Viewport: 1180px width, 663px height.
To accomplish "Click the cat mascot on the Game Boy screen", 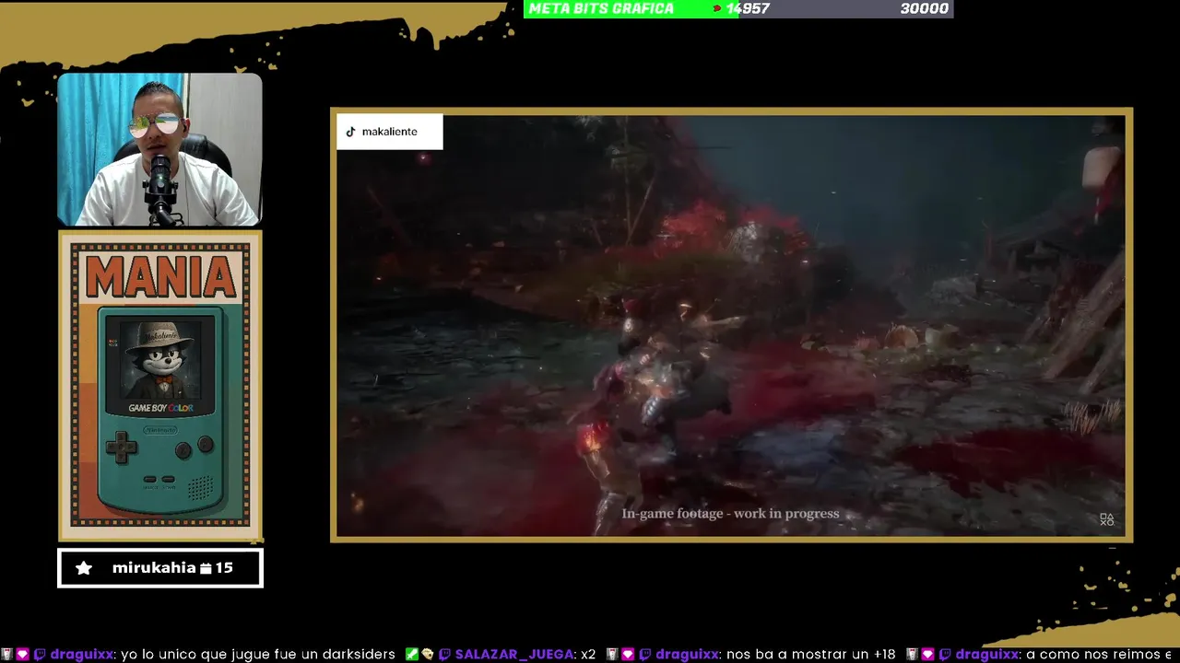I will pyautogui.click(x=159, y=359).
